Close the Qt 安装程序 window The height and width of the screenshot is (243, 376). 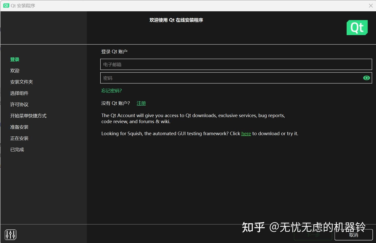coord(371,5)
